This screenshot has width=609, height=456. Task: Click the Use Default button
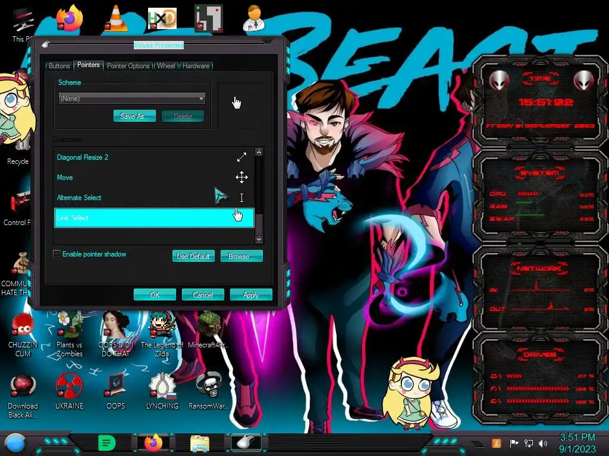click(193, 256)
